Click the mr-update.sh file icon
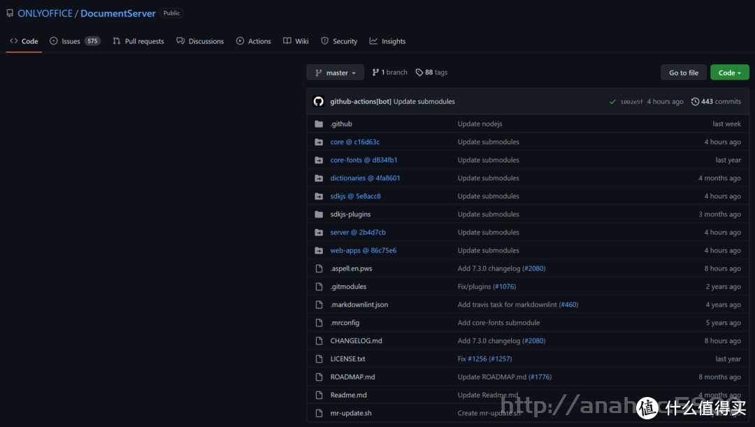Screen dimensions: 755x427 (319, 413)
